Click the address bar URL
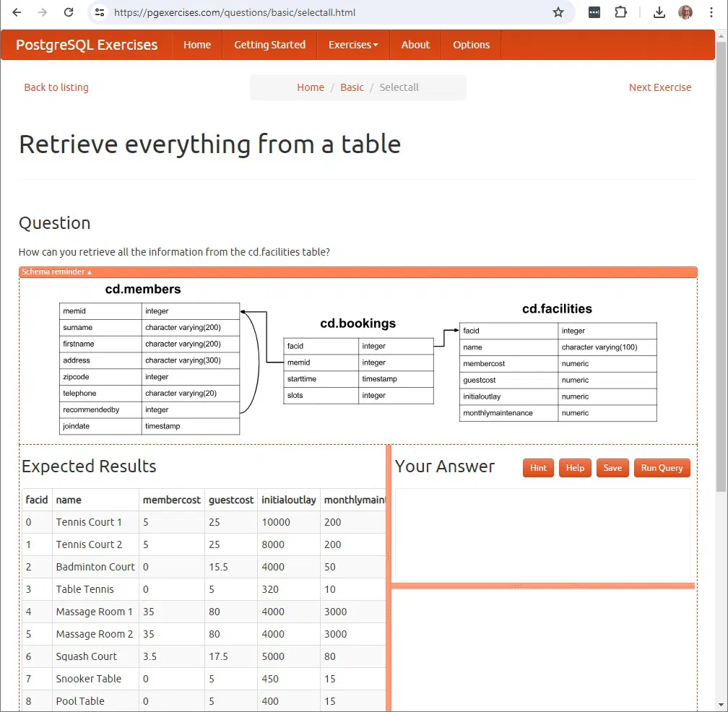The width and height of the screenshot is (728, 712). click(x=235, y=12)
